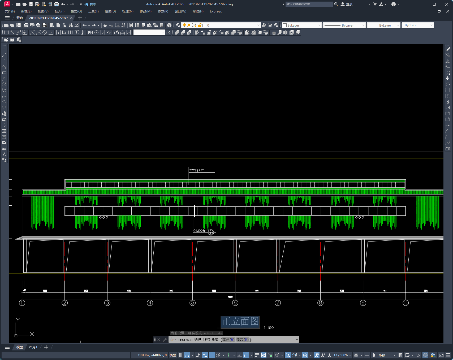Toggle lineweight display in status bar

pyautogui.click(x=257, y=355)
